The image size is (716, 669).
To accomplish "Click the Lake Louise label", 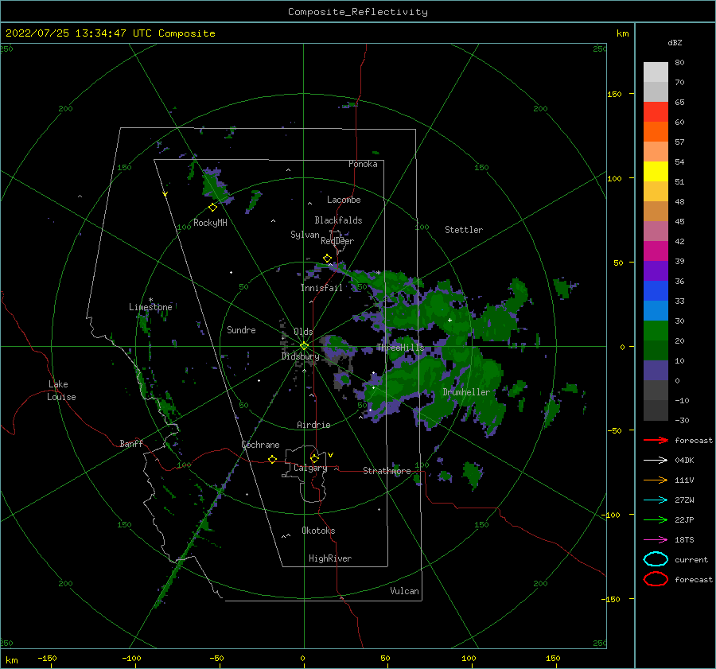I will coord(61,391).
